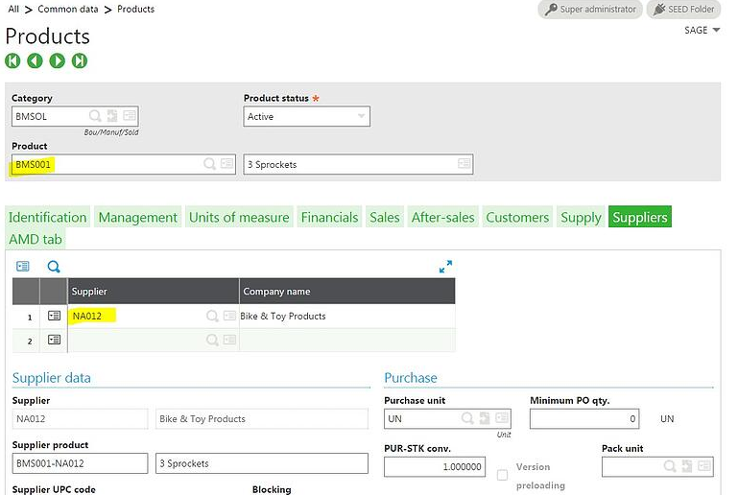Jump to last record arrow icon
Image resolution: width=738 pixels, height=495 pixels.
click(x=80, y=60)
